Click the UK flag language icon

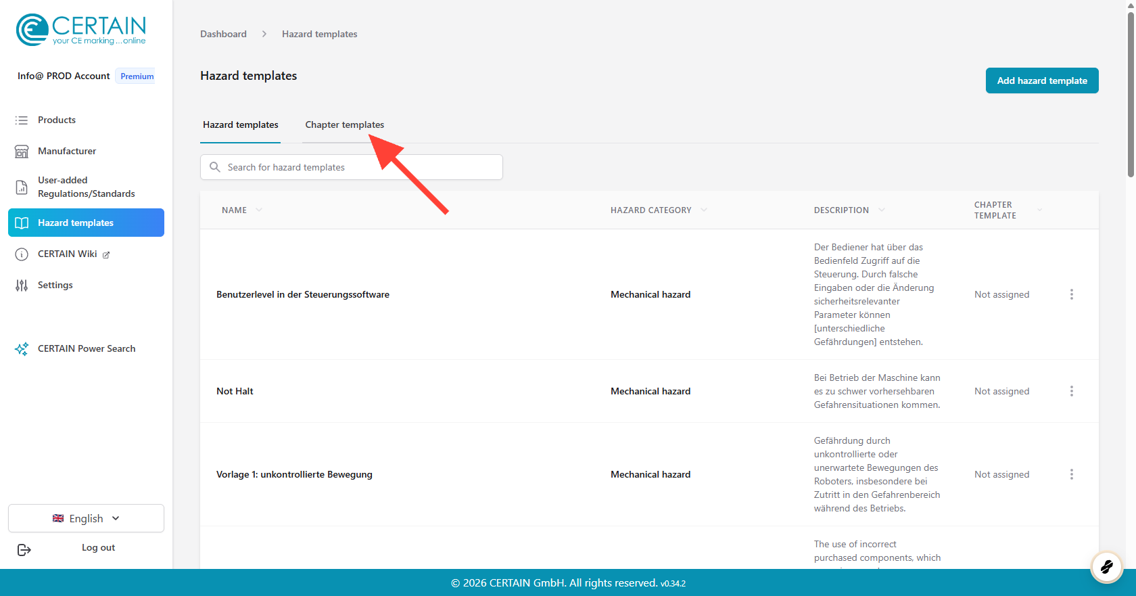tap(58, 518)
